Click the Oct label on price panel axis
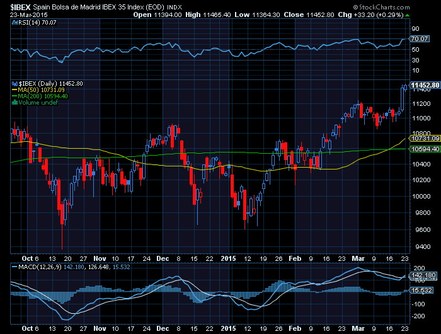Viewport: 441px width, 334px height. point(27,258)
